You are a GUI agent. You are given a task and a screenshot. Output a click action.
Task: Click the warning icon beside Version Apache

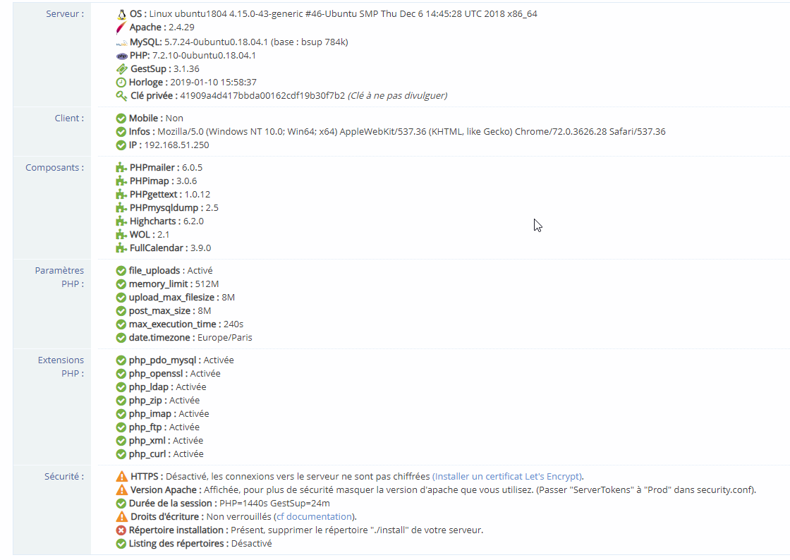pos(120,489)
